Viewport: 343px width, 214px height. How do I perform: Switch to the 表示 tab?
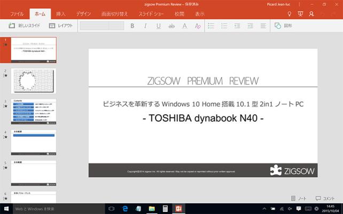[200, 14]
